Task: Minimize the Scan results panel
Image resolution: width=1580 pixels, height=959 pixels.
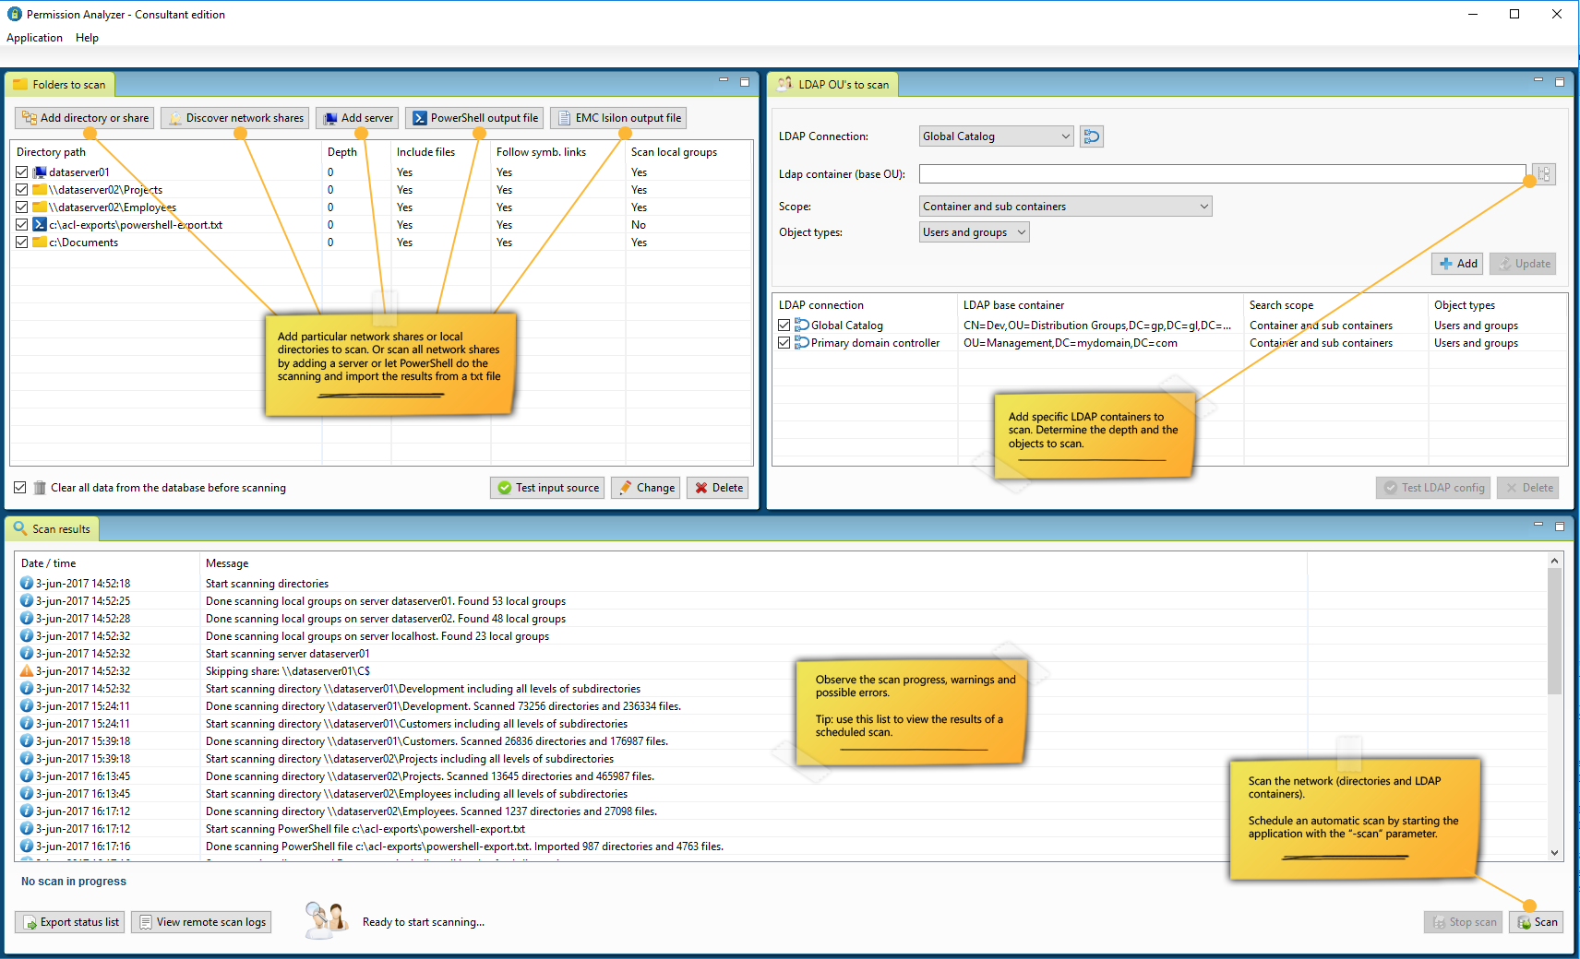Action: 1538,525
